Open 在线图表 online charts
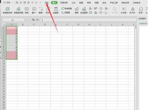 [84, 10]
